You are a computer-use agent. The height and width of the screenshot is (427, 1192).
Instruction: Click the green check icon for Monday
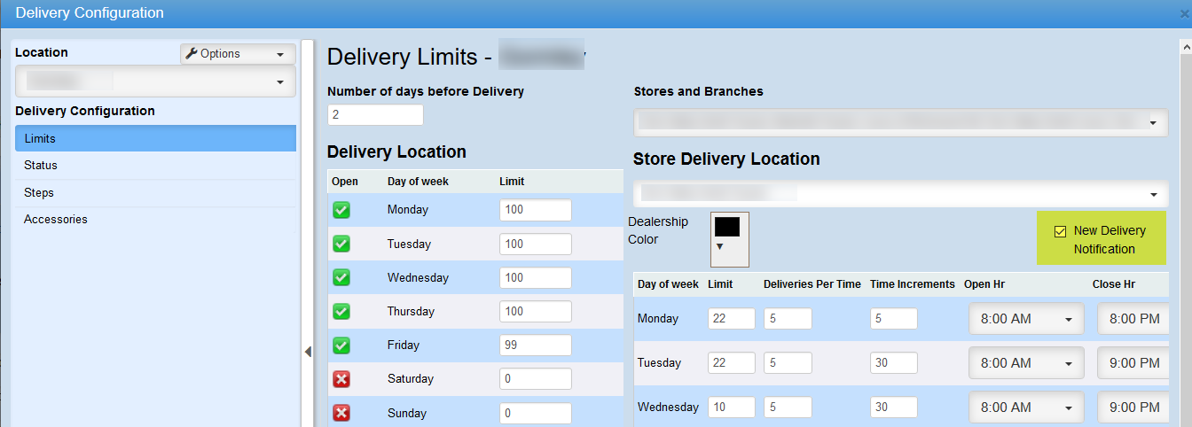tap(341, 210)
